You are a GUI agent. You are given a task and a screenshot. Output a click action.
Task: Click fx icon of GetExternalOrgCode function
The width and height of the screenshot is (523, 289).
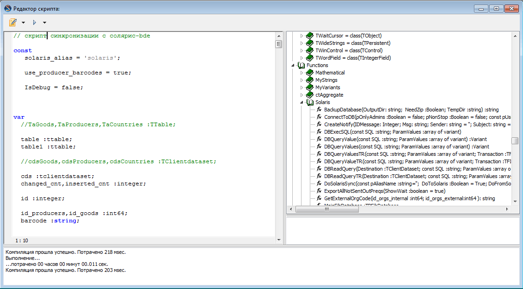point(319,198)
